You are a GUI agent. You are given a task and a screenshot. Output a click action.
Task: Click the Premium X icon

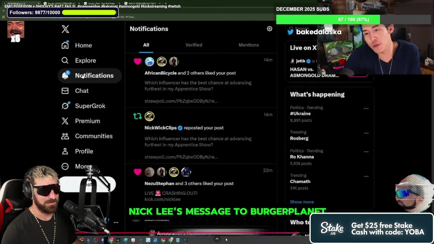pos(65,121)
